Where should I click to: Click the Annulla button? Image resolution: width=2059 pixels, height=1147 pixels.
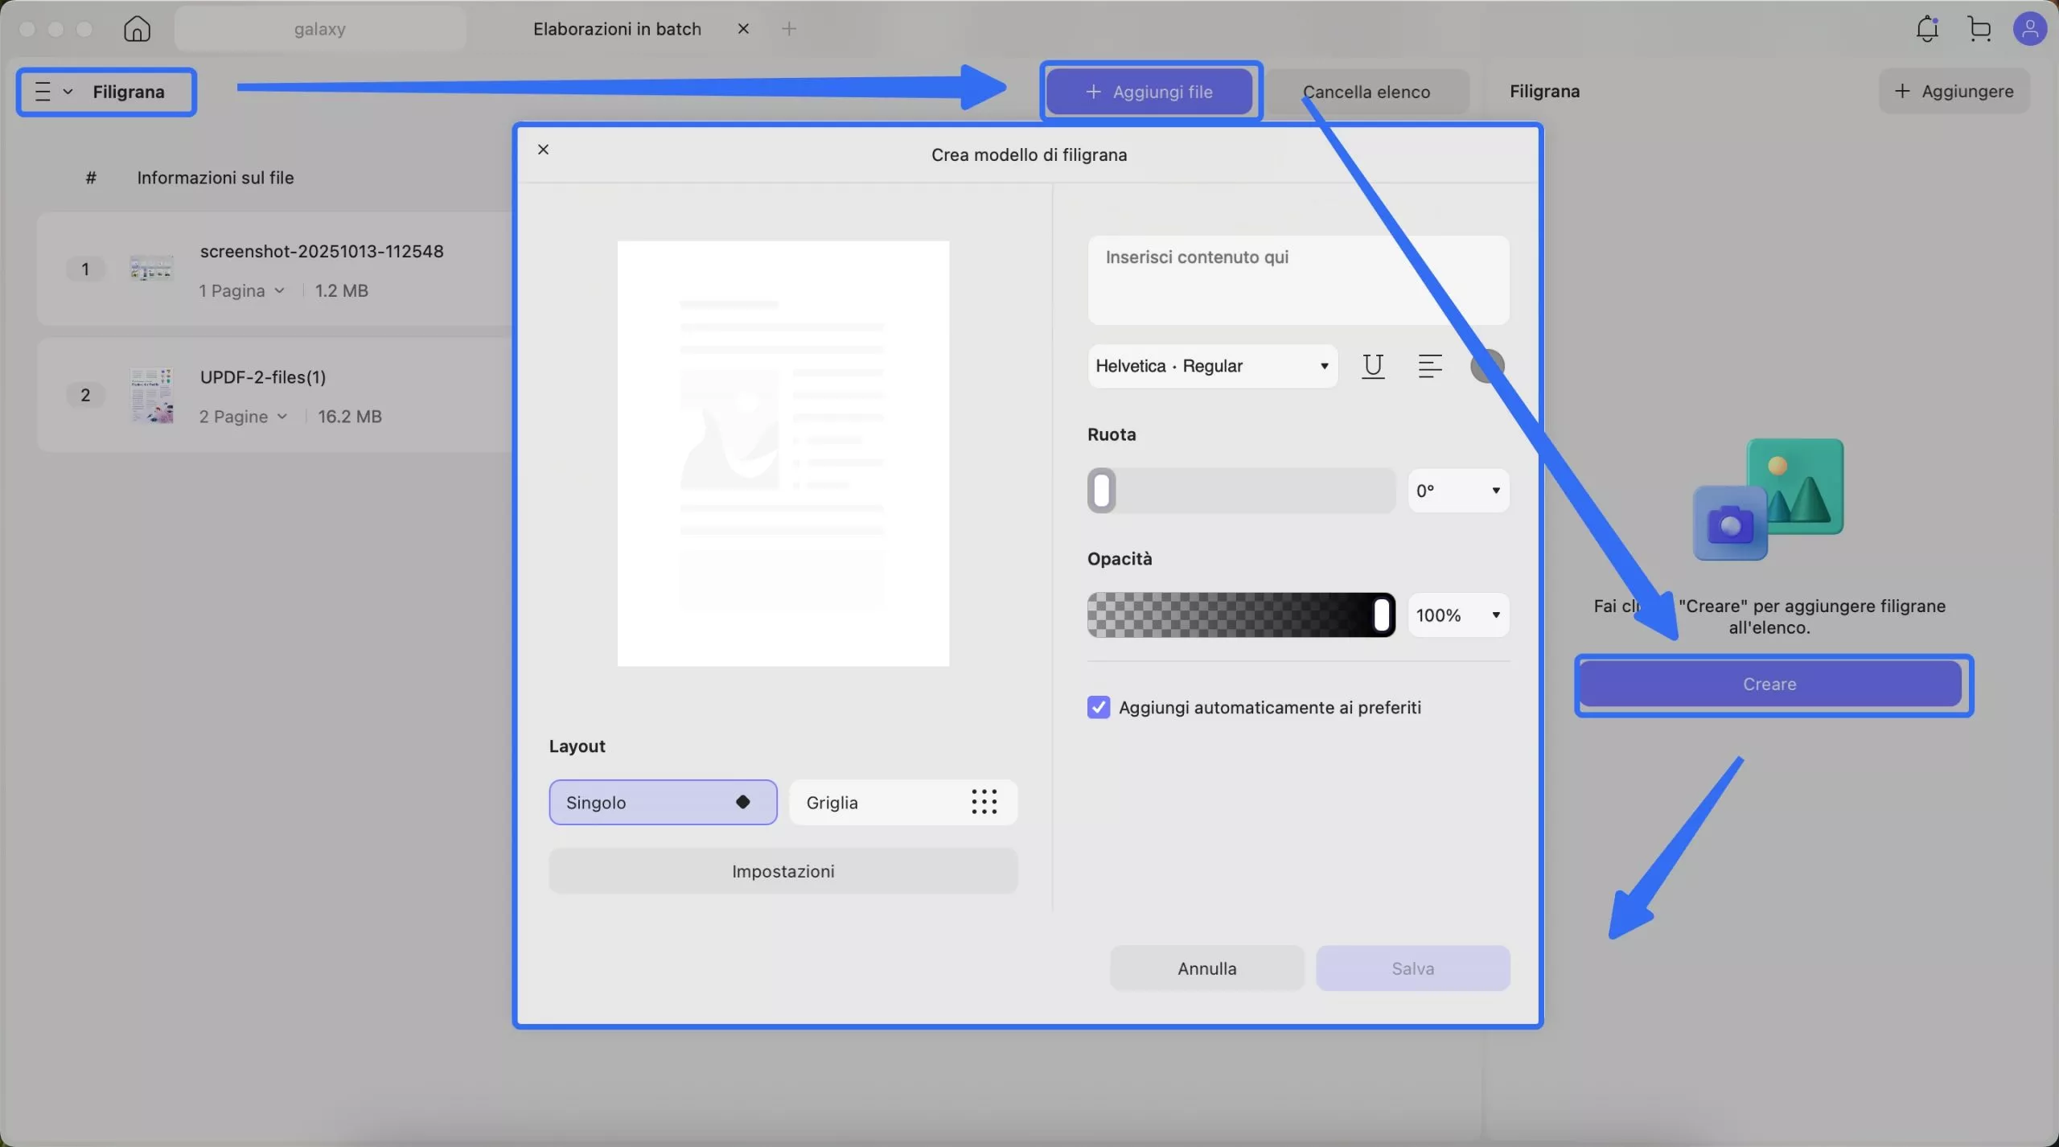pyautogui.click(x=1206, y=968)
